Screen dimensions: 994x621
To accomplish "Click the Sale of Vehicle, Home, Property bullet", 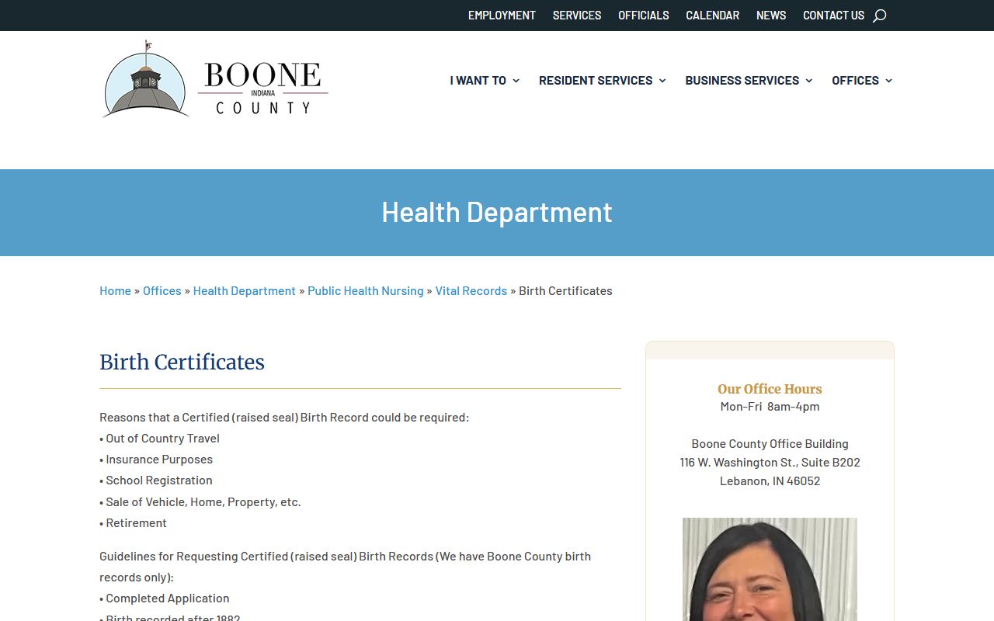I will pyautogui.click(x=200, y=502).
